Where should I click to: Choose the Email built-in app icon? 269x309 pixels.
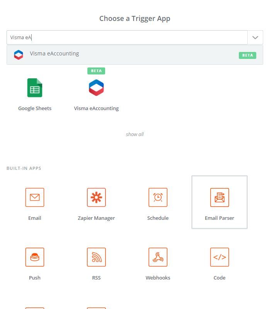click(x=35, y=197)
